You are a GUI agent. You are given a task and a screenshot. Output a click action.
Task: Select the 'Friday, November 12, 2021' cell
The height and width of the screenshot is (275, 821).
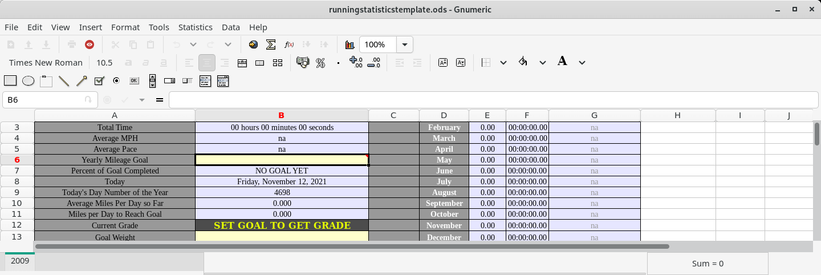pos(282,181)
